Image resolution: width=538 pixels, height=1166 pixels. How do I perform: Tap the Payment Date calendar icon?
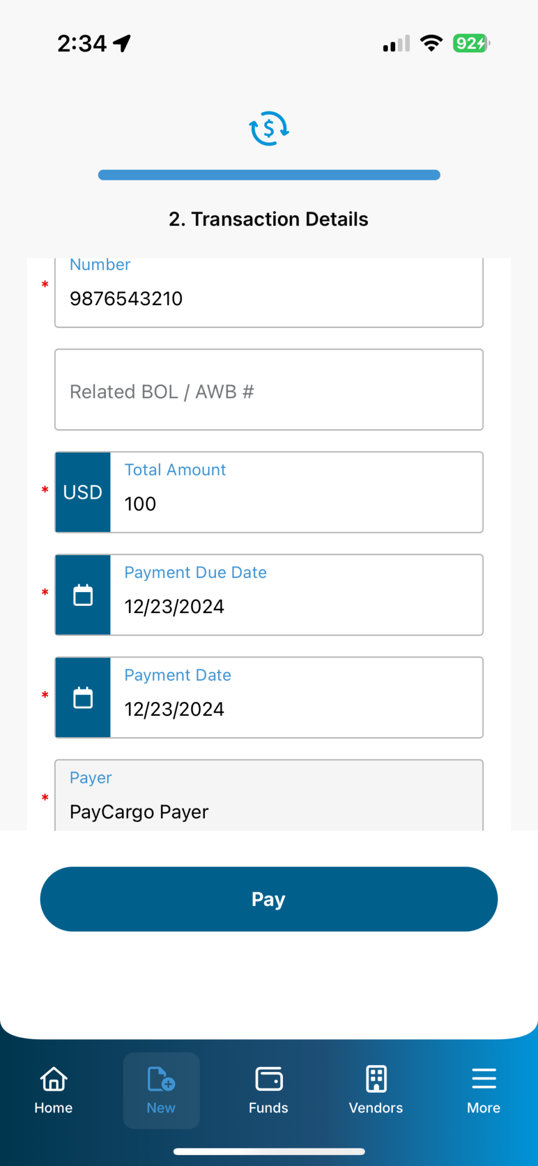pyautogui.click(x=83, y=697)
